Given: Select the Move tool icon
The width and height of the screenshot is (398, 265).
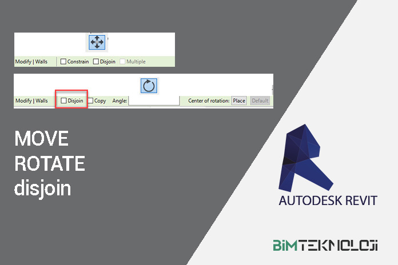Looking at the screenshot, I should [x=96, y=42].
